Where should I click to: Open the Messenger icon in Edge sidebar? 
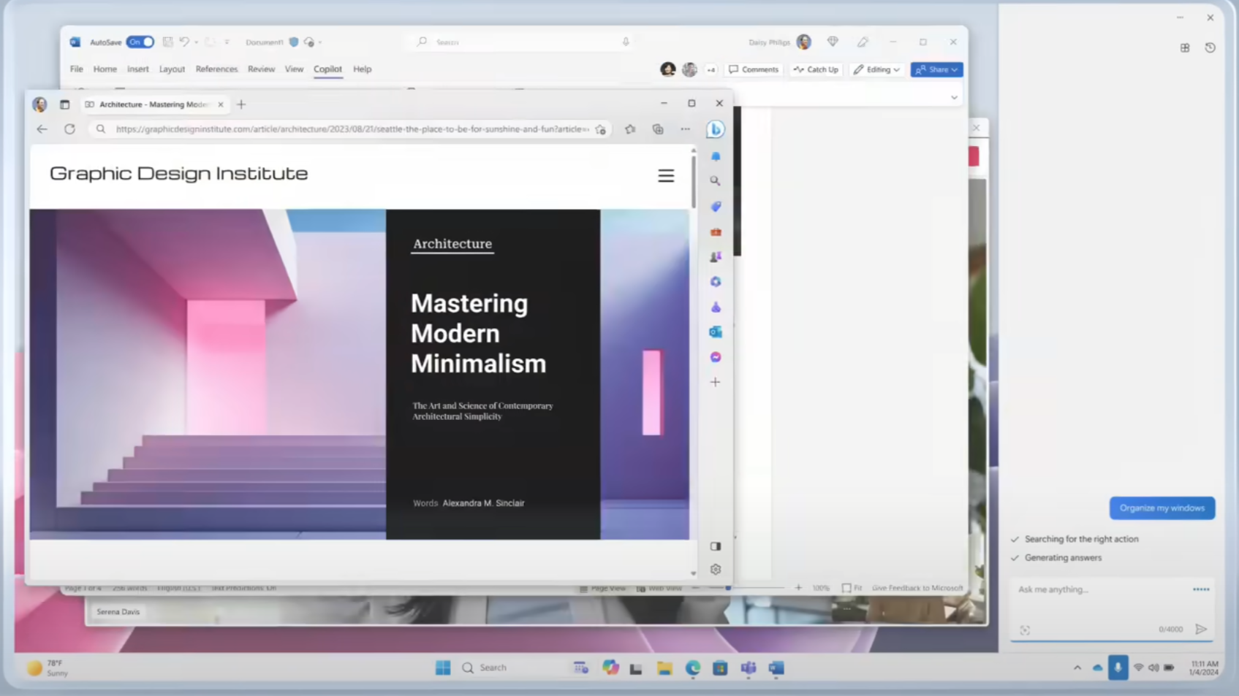coord(716,357)
